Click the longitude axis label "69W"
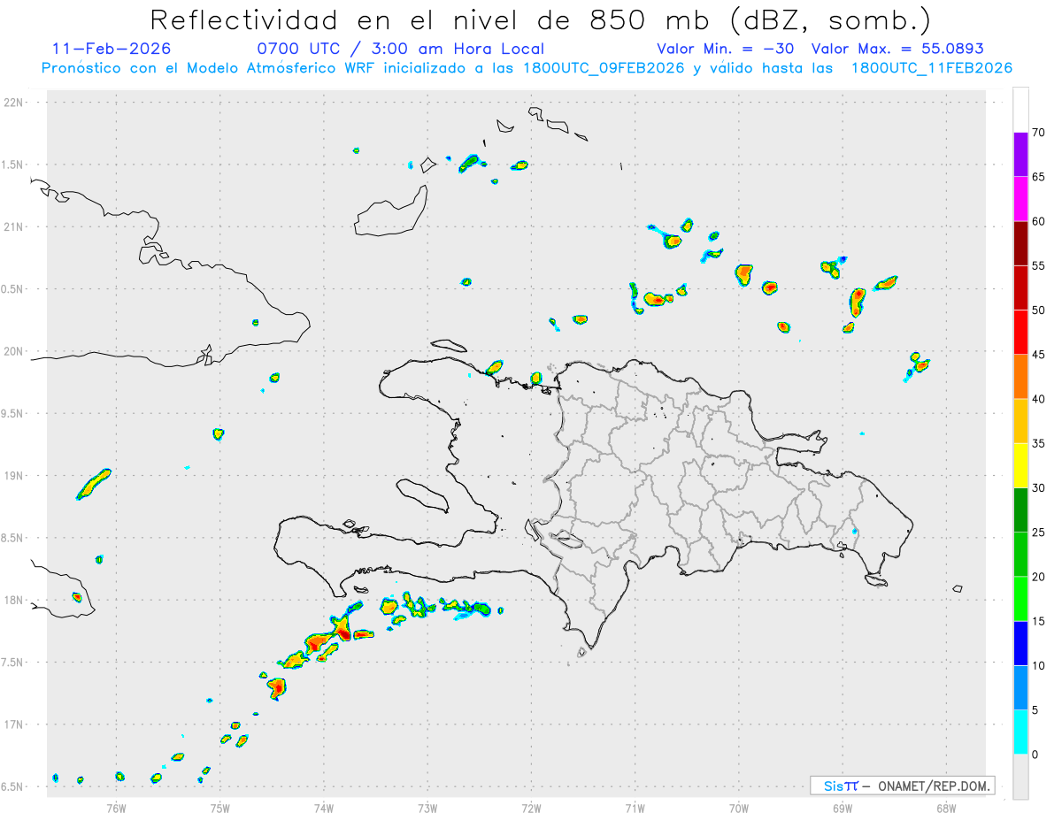 click(842, 808)
